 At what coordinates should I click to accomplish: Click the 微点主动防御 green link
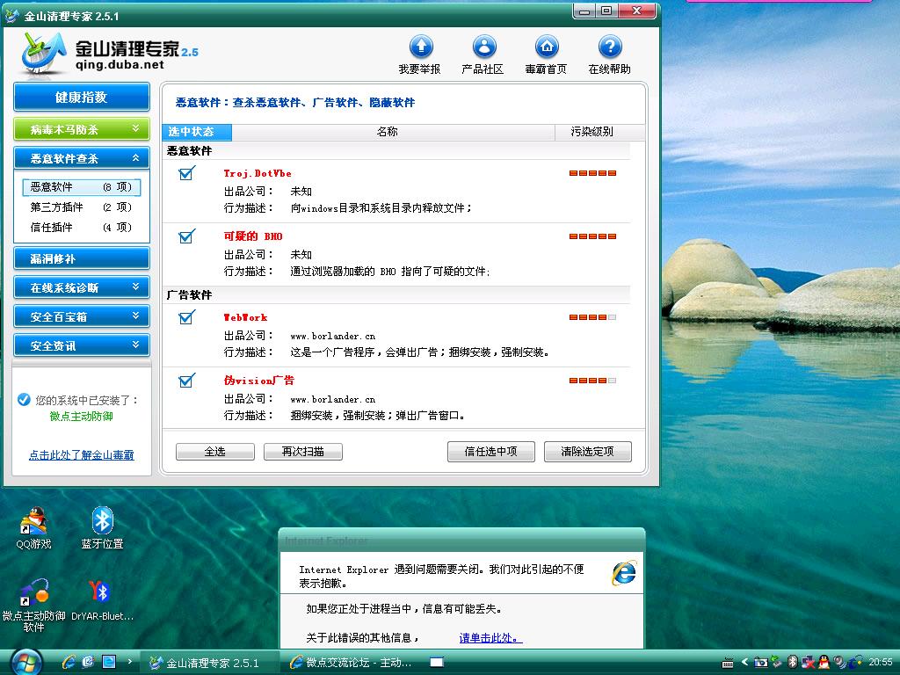click(82, 417)
